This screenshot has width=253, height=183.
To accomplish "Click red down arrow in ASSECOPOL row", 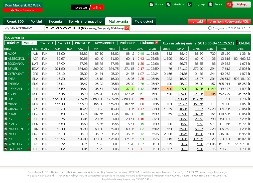I will [x=29, y=58].
